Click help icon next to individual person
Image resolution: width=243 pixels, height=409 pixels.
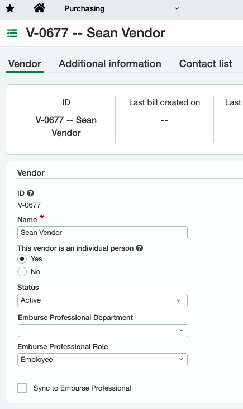tap(140, 248)
